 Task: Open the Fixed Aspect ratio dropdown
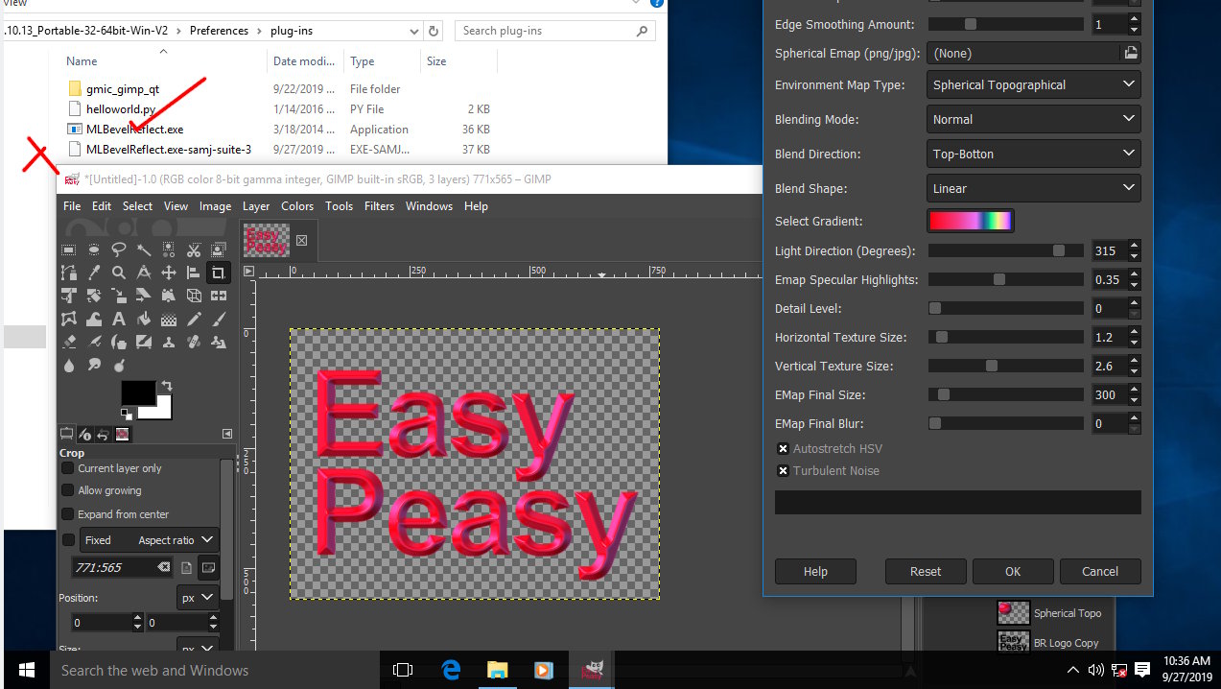pyautogui.click(x=149, y=540)
